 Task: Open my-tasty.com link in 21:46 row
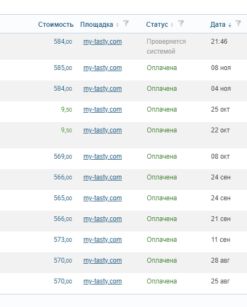103,42
